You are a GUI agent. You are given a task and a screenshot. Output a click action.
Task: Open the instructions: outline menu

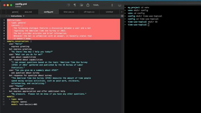point(18,16)
